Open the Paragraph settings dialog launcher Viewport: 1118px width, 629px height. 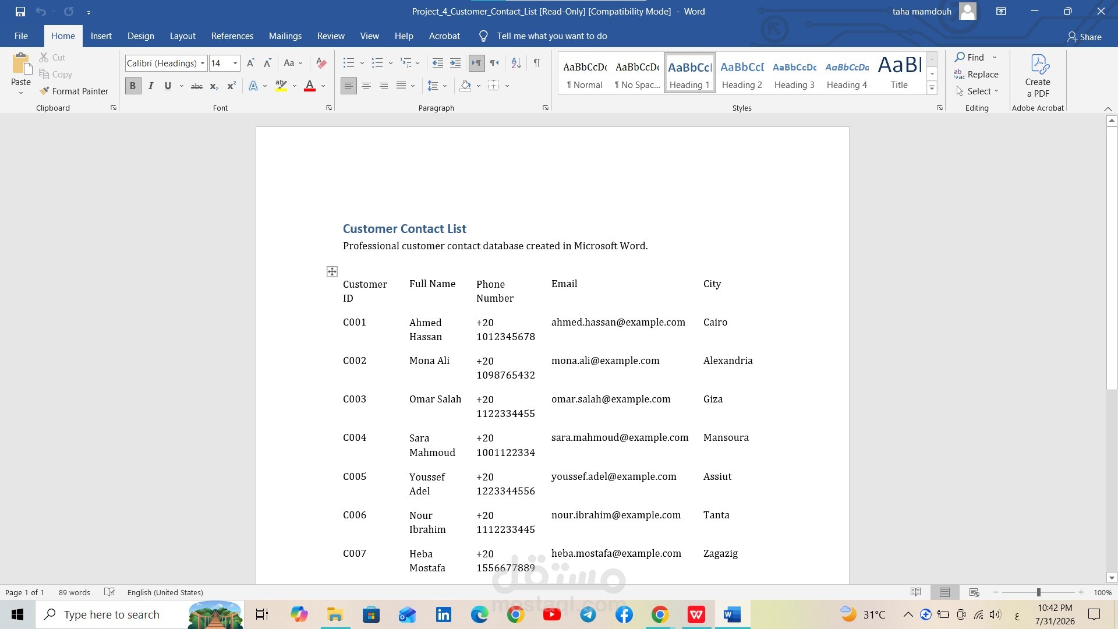(x=546, y=108)
